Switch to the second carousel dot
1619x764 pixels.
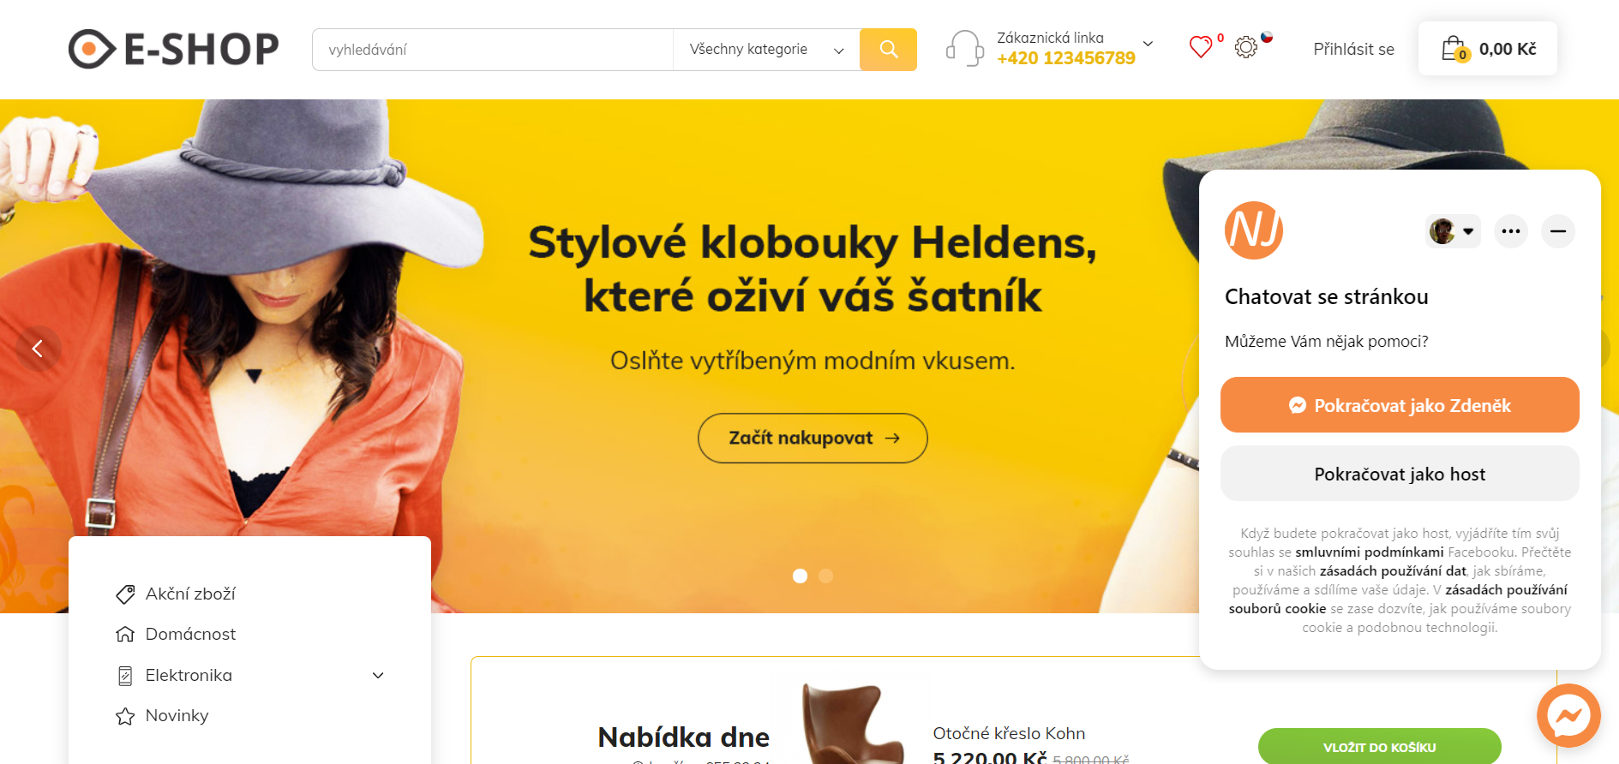(x=826, y=576)
